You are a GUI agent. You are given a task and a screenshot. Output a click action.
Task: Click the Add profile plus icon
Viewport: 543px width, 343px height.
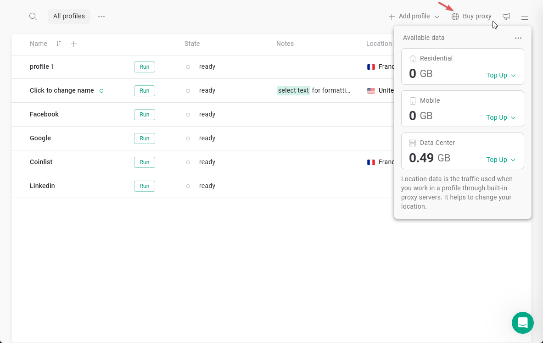pyautogui.click(x=392, y=17)
